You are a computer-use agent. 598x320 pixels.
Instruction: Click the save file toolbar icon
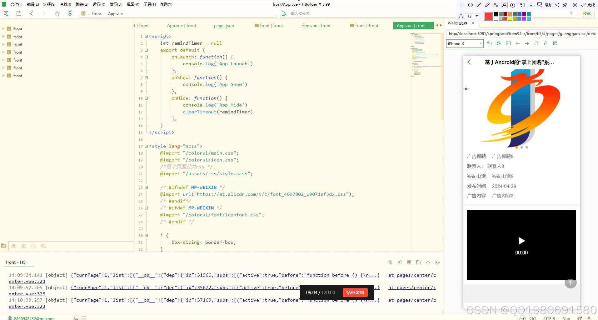pos(19,13)
